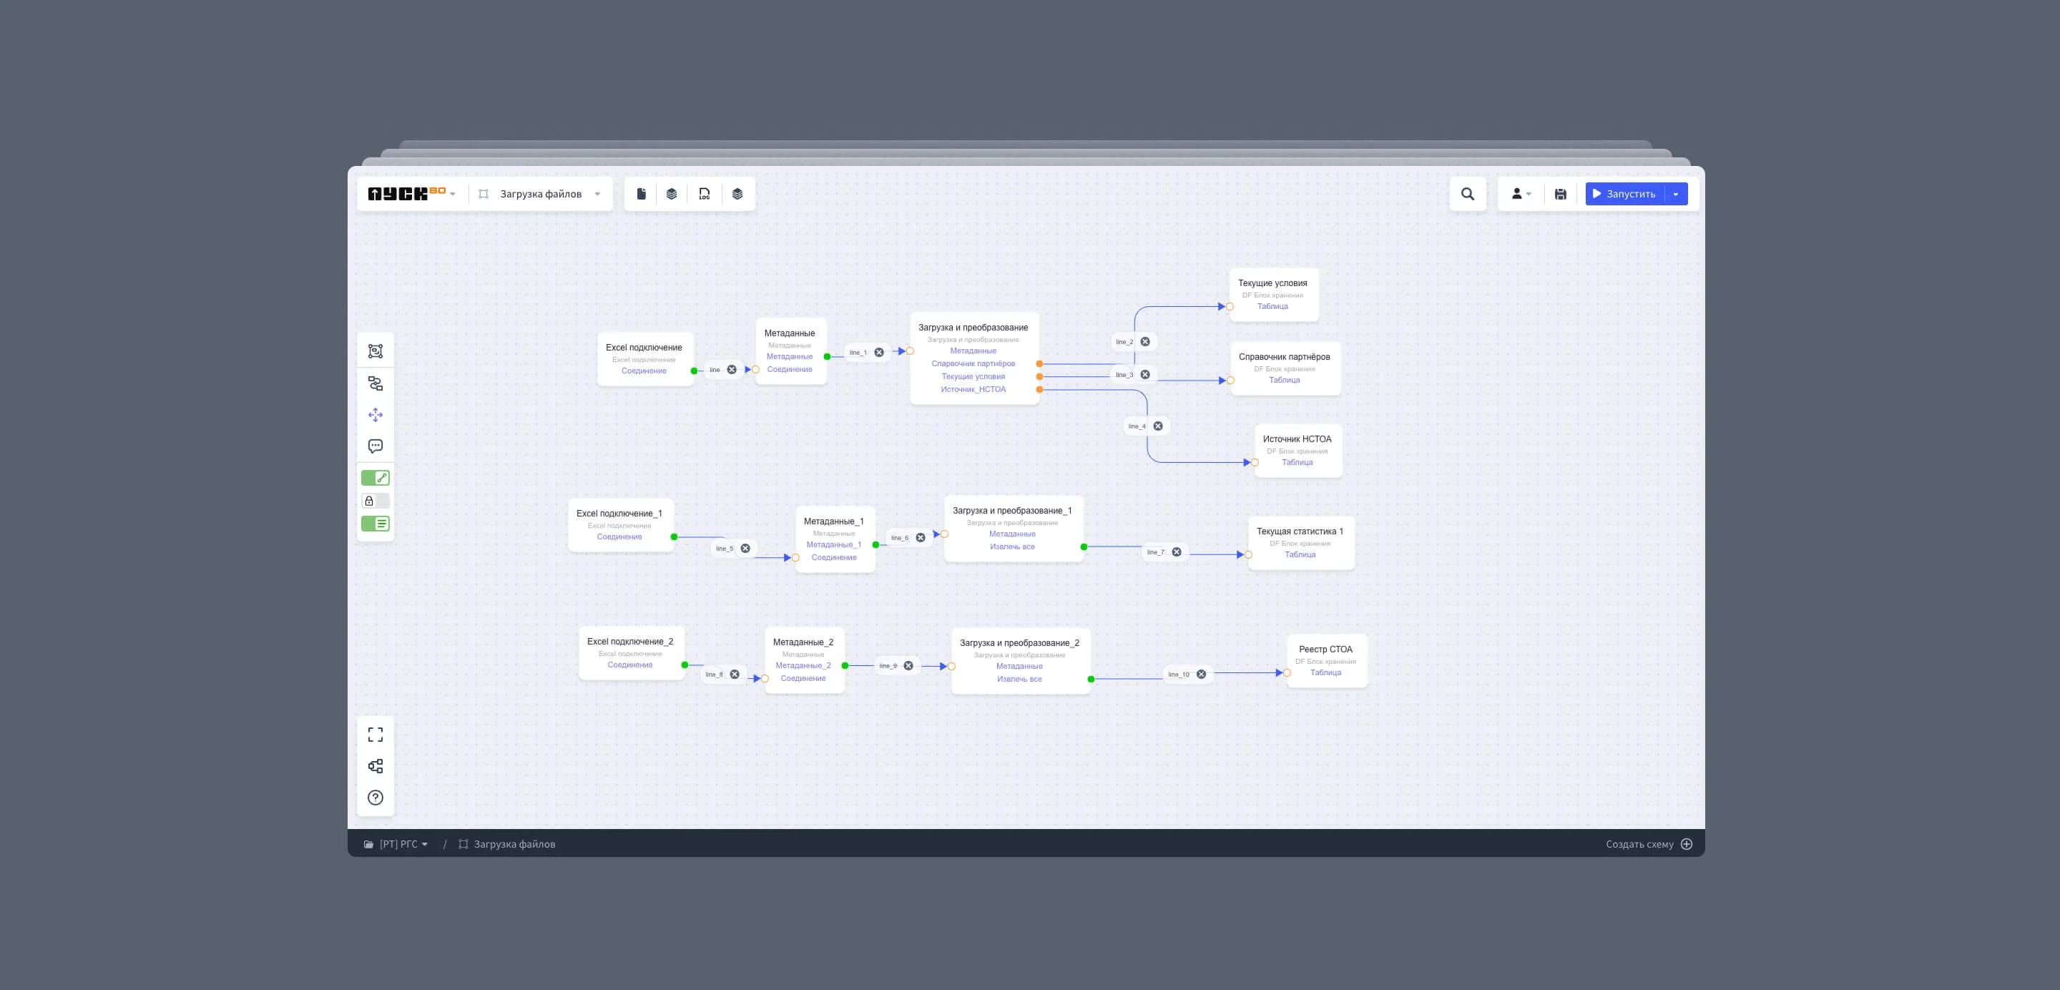Click the document file icon in top toolbar
Viewport: 2060px width, 990px height.
point(641,195)
